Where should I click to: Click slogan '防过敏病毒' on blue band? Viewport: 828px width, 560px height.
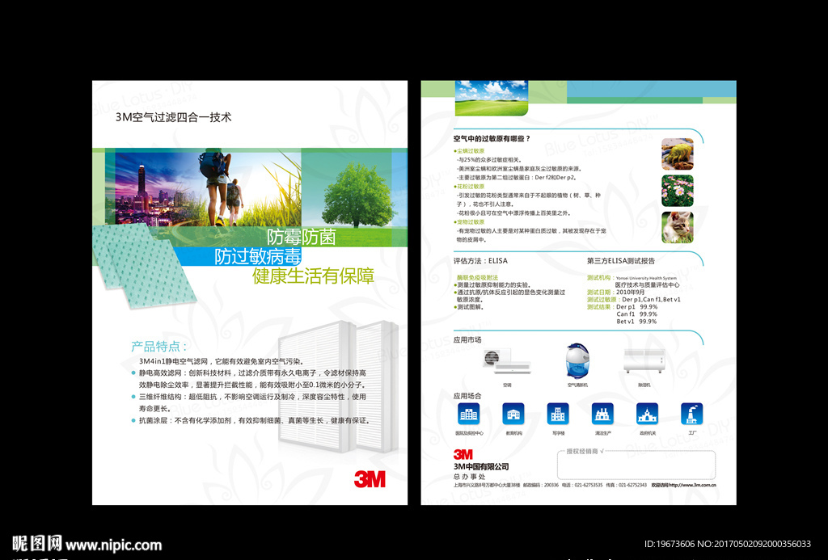[x=258, y=256]
